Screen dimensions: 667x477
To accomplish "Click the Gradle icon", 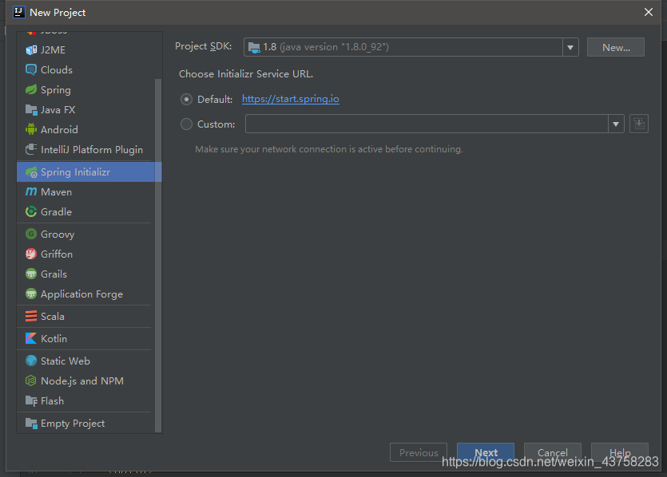I will (31, 211).
